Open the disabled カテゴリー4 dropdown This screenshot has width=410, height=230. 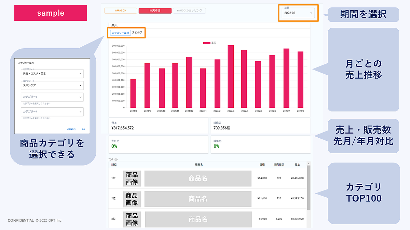point(52,112)
